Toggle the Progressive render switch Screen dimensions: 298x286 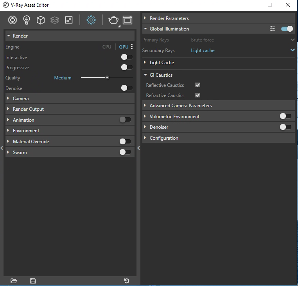[127, 67]
